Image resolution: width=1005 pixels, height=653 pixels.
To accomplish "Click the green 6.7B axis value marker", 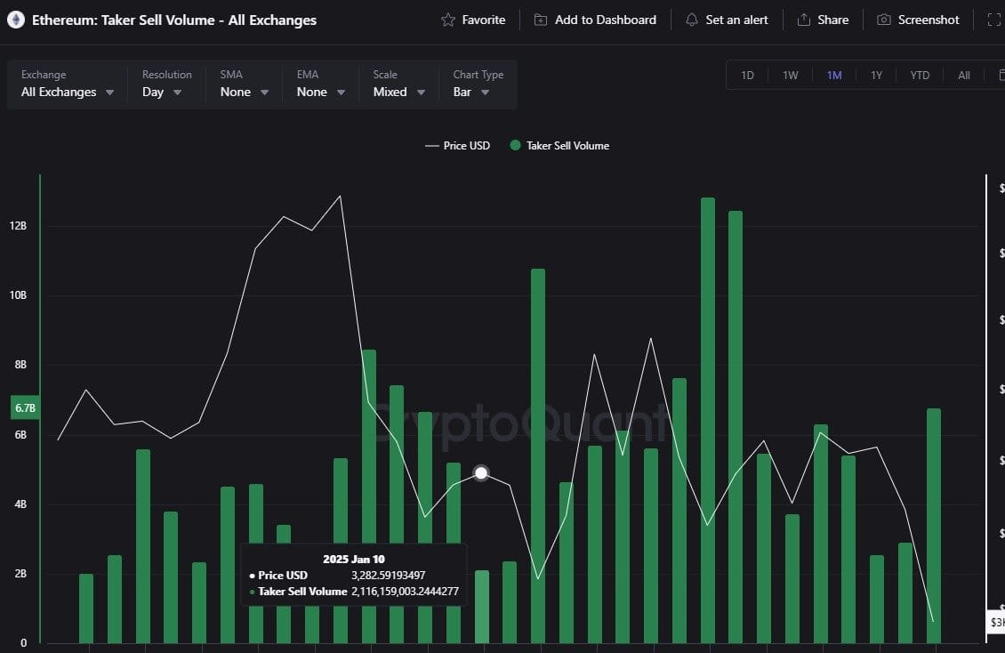I will [x=24, y=407].
